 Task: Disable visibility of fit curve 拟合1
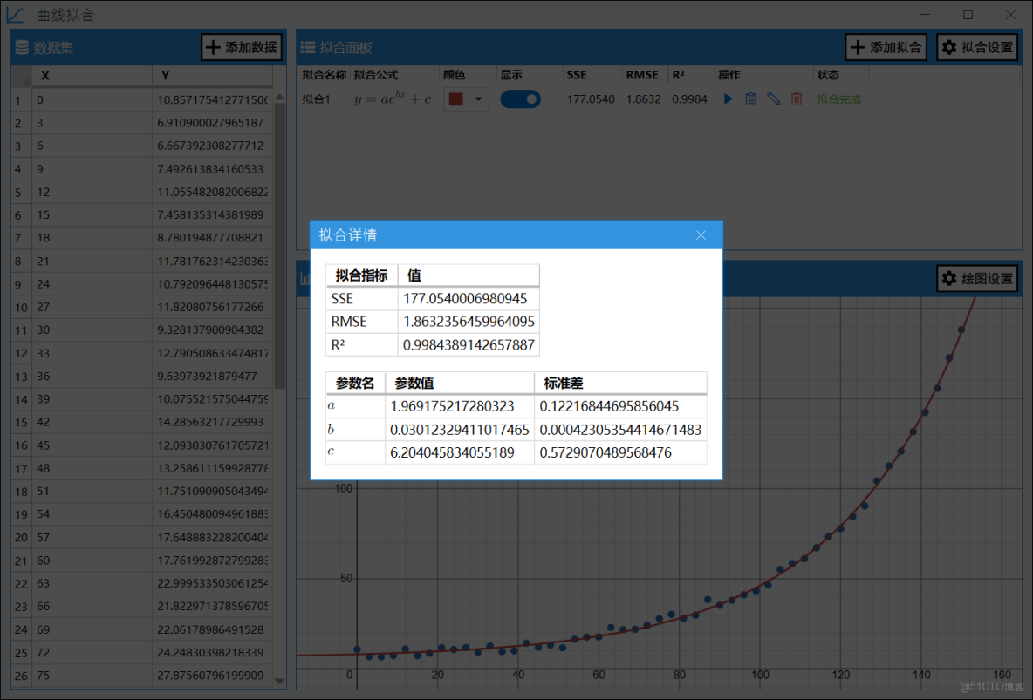(x=521, y=99)
